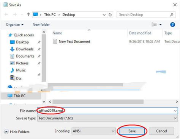The image size is (180, 139).
Task: Collapse folders with Hide Folders
Action: 17,132
